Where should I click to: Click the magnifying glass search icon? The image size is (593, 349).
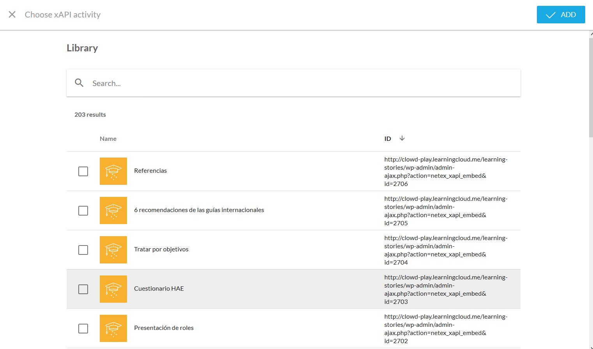79,83
